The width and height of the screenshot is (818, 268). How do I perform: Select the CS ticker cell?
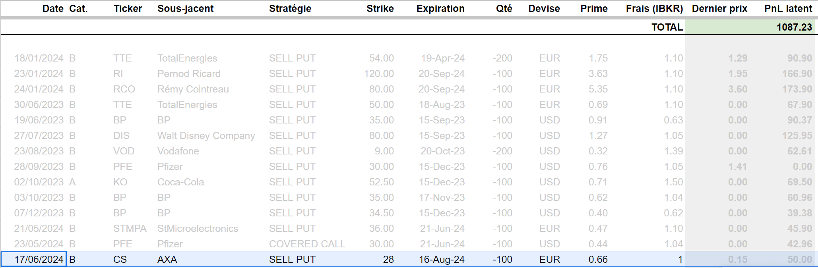[120, 259]
